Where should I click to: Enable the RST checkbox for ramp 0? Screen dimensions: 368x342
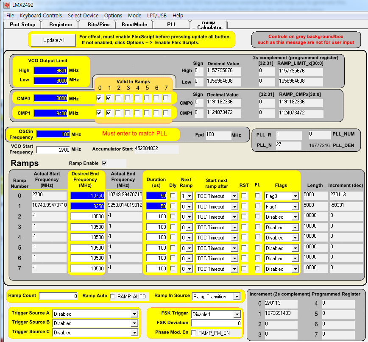point(244,195)
